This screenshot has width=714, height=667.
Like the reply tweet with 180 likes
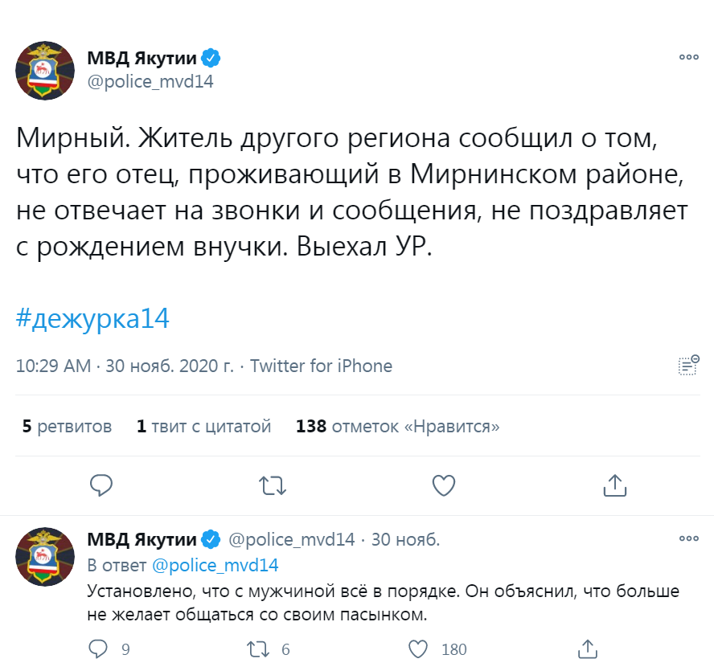[x=418, y=649]
